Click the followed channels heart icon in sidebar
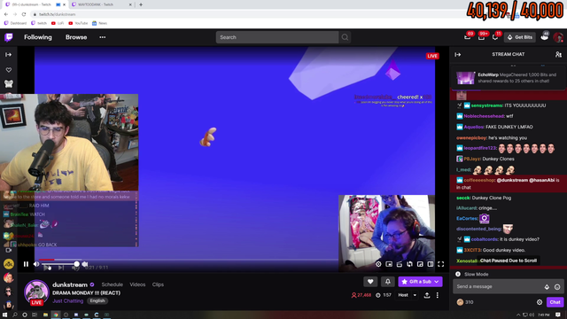Screen dimensions: 567x319 [x=9, y=70]
